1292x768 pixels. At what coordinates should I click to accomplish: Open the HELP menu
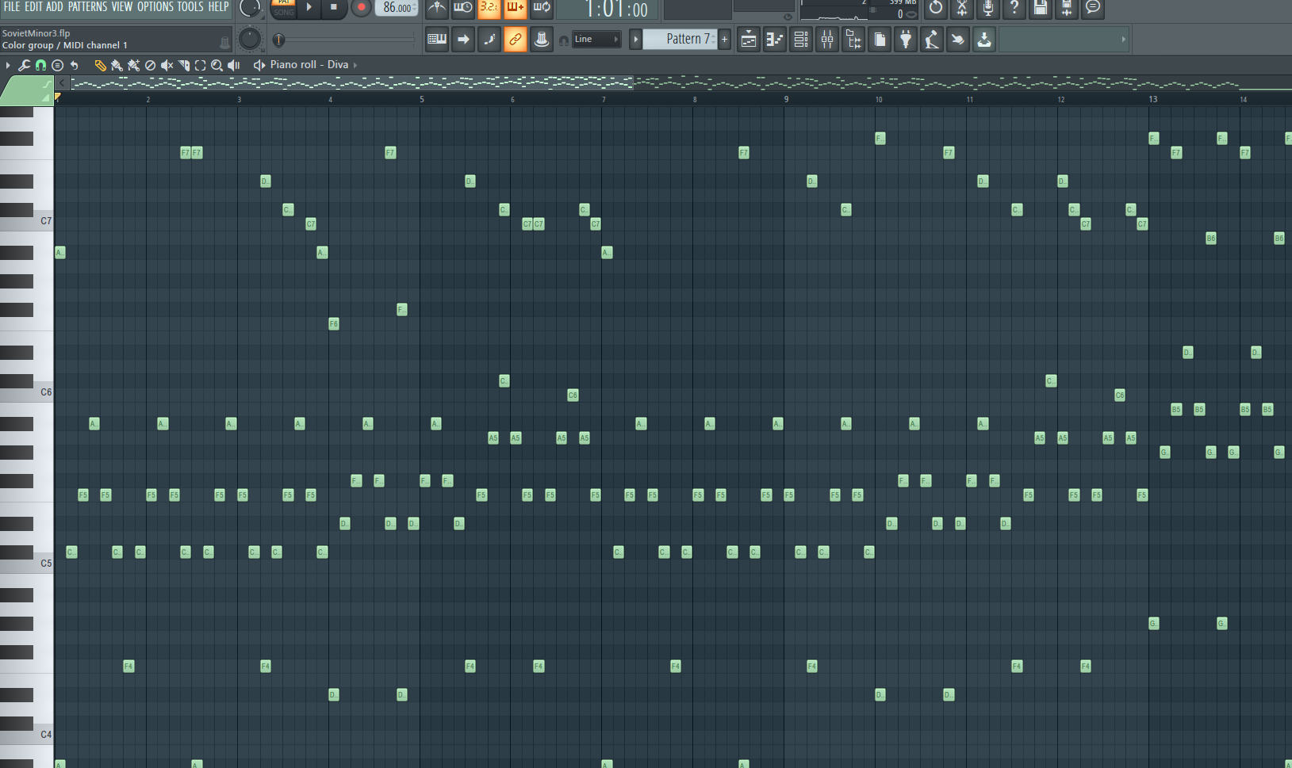pos(218,6)
